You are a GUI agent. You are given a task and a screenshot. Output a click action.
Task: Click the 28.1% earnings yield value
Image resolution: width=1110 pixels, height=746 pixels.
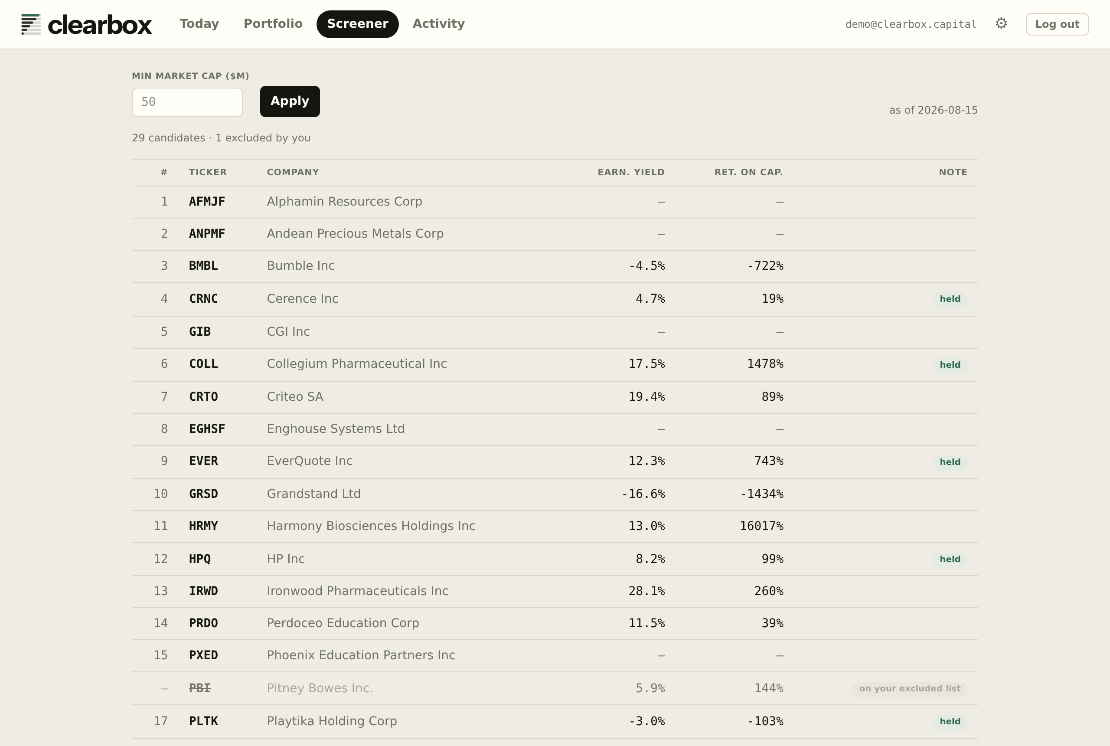click(x=647, y=591)
